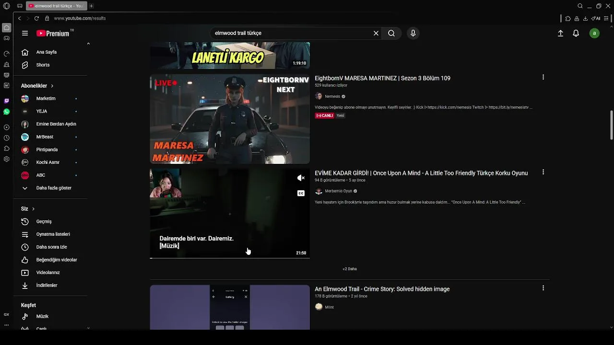The width and height of the screenshot is (614, 345).
Task: Start voice search with the microphone
Action: (413, 33)
